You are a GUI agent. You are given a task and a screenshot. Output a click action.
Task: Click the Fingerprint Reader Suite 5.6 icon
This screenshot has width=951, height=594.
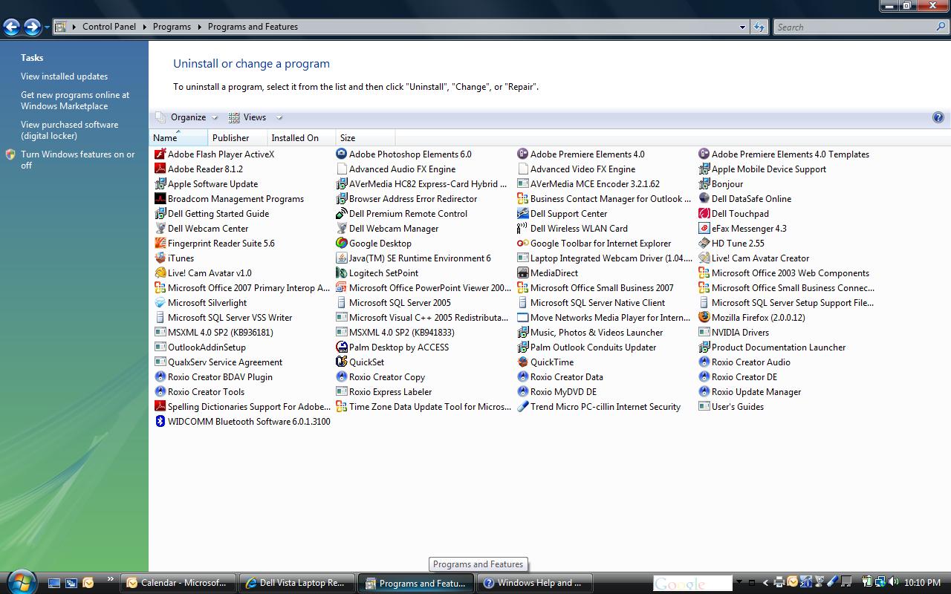point(160,244)
